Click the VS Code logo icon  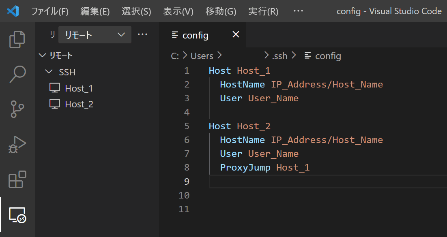[13, 11]
